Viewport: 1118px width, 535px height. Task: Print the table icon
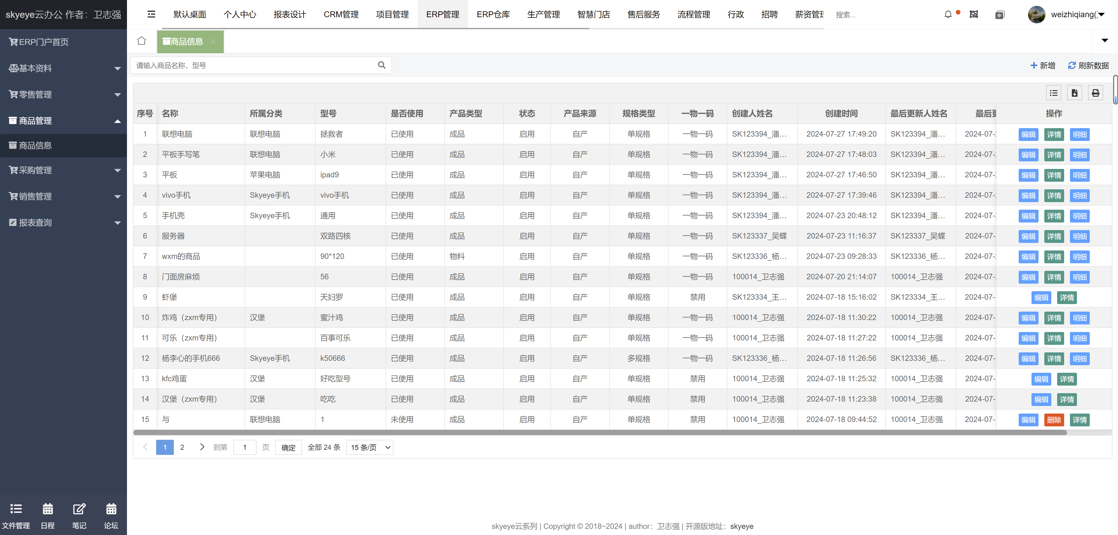[x=1095, y=93]
